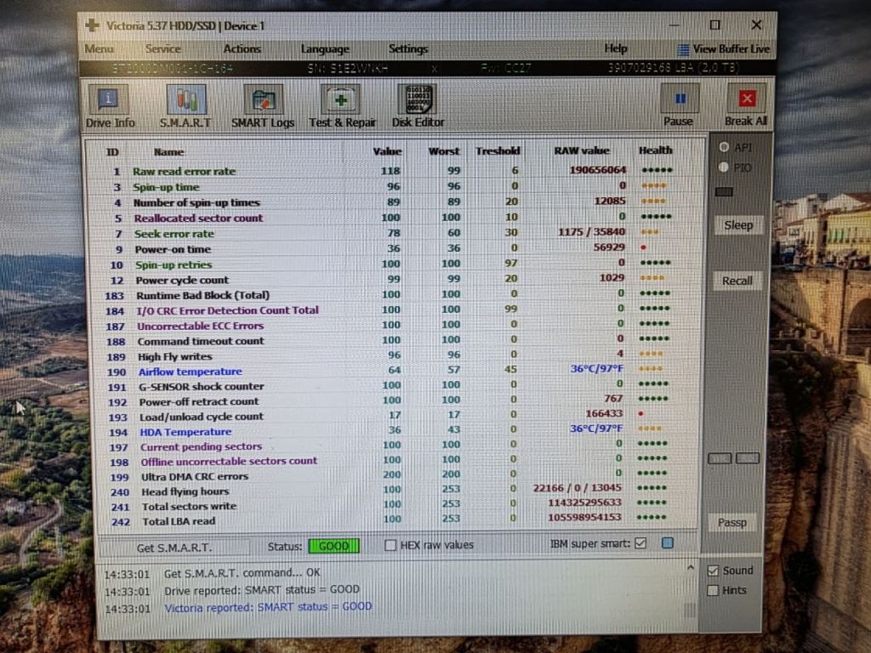The height and width of the screenshot is (653, 871).
Task: Click the Recall button
Action: coord(737,281)
